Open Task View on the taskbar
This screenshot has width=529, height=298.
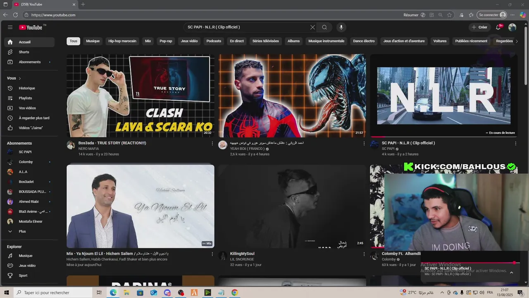point(99,293)
